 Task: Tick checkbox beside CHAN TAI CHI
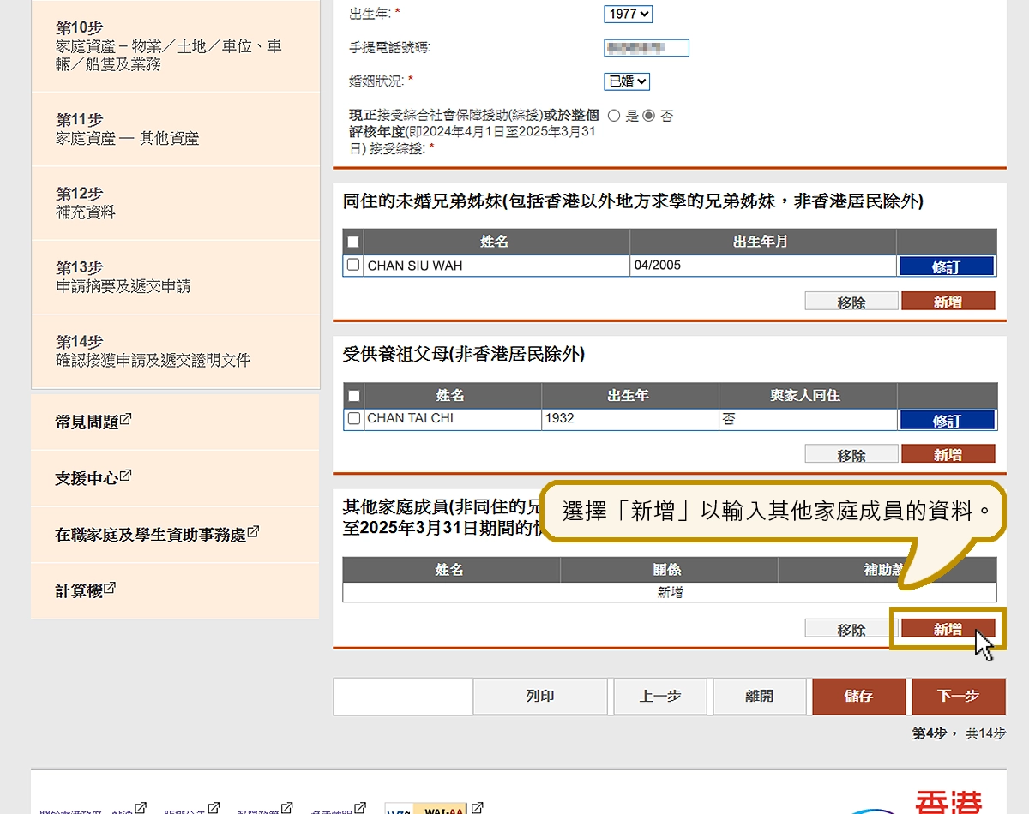[353, 418]
